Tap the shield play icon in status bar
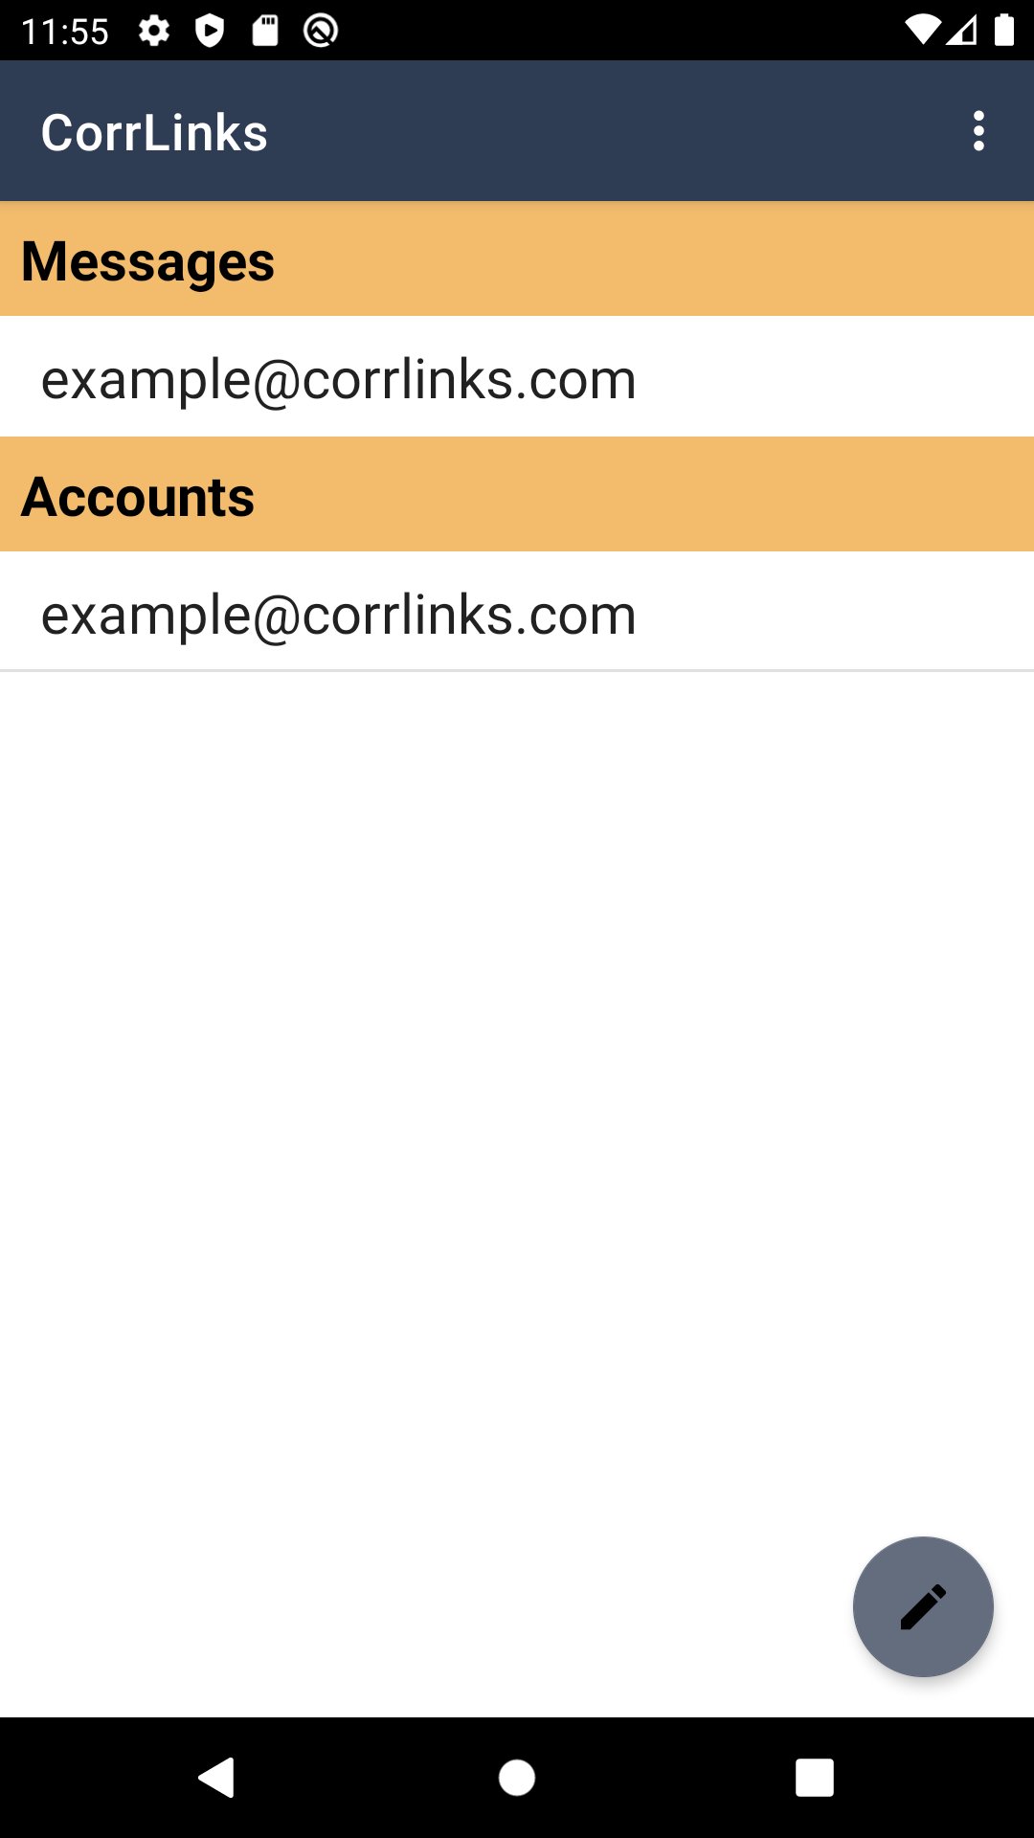Viewport: 1034px width, 1838px height. click(210, 32)
